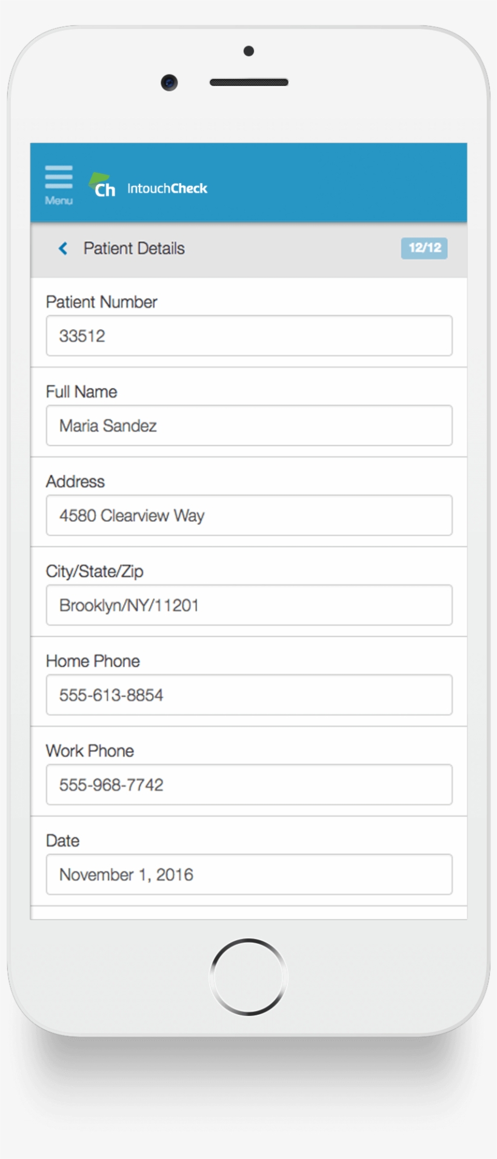Focus the field containing 33512

[x=249, y=336]
